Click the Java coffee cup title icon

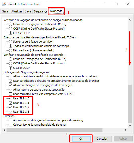pos(4,4)
